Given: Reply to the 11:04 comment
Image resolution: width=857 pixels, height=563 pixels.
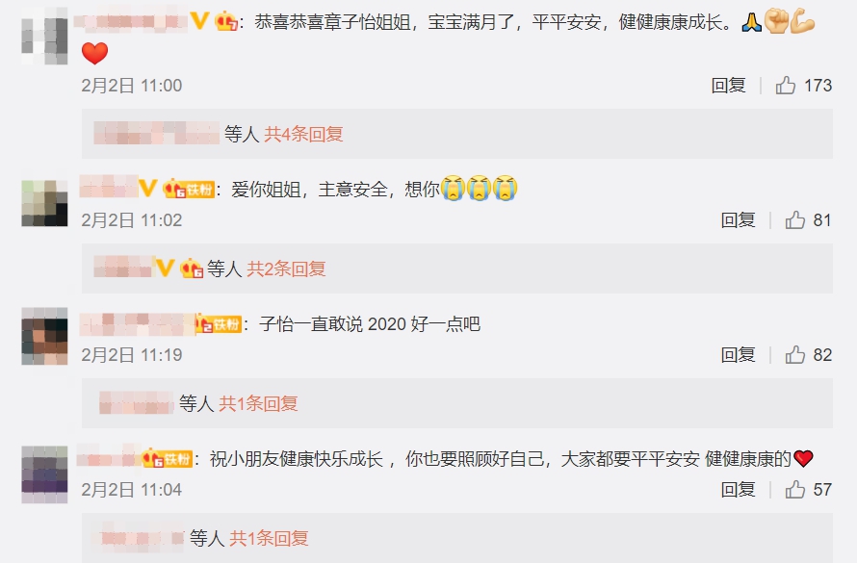Looking at the screenshot, I should 738,490.
